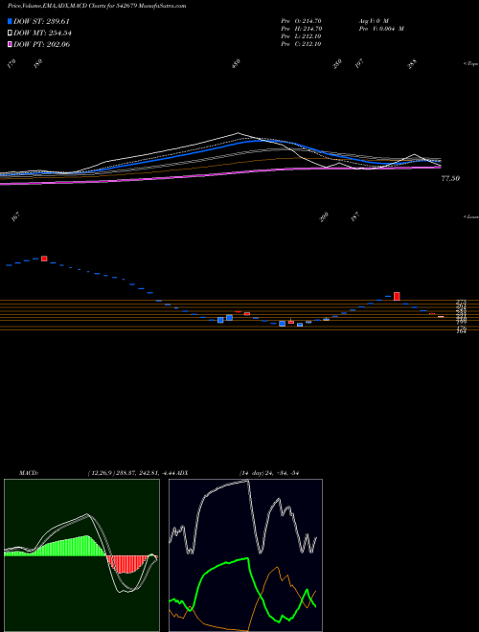This screenshot has height=632, width=479.
Task: Click the 'Pre H: 214.70' value
Action: pos(301,29)
